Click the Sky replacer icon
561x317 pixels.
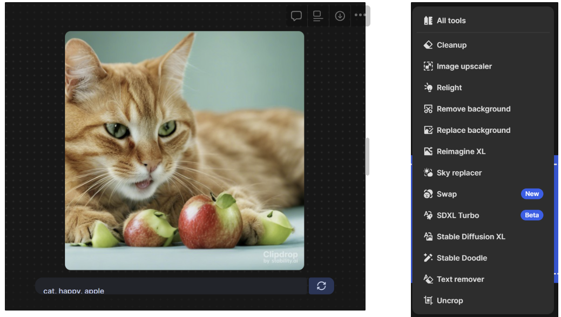[428, 173]
